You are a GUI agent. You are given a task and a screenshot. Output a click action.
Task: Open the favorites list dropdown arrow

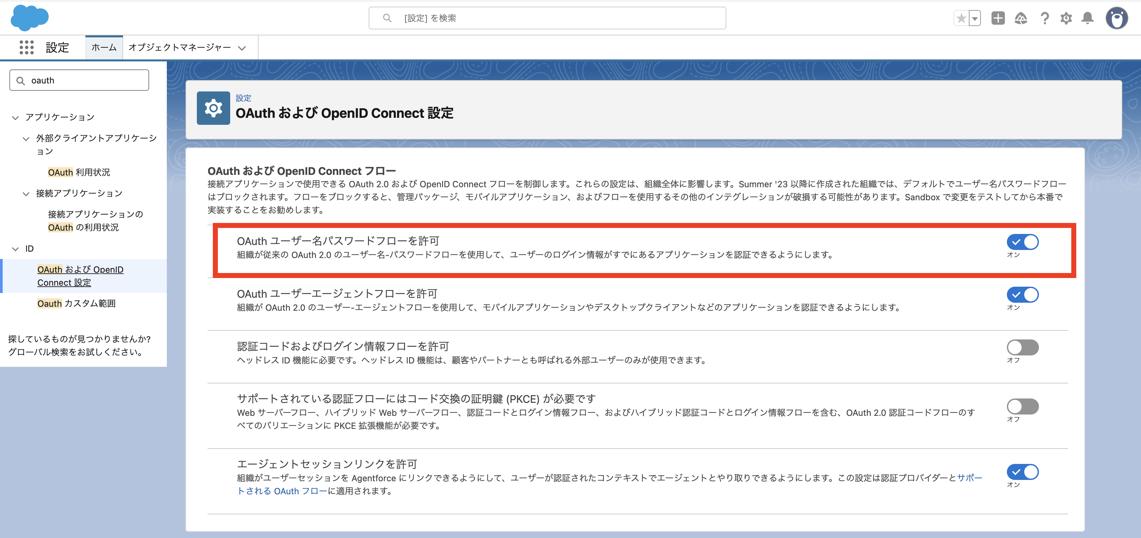(975, 18)
